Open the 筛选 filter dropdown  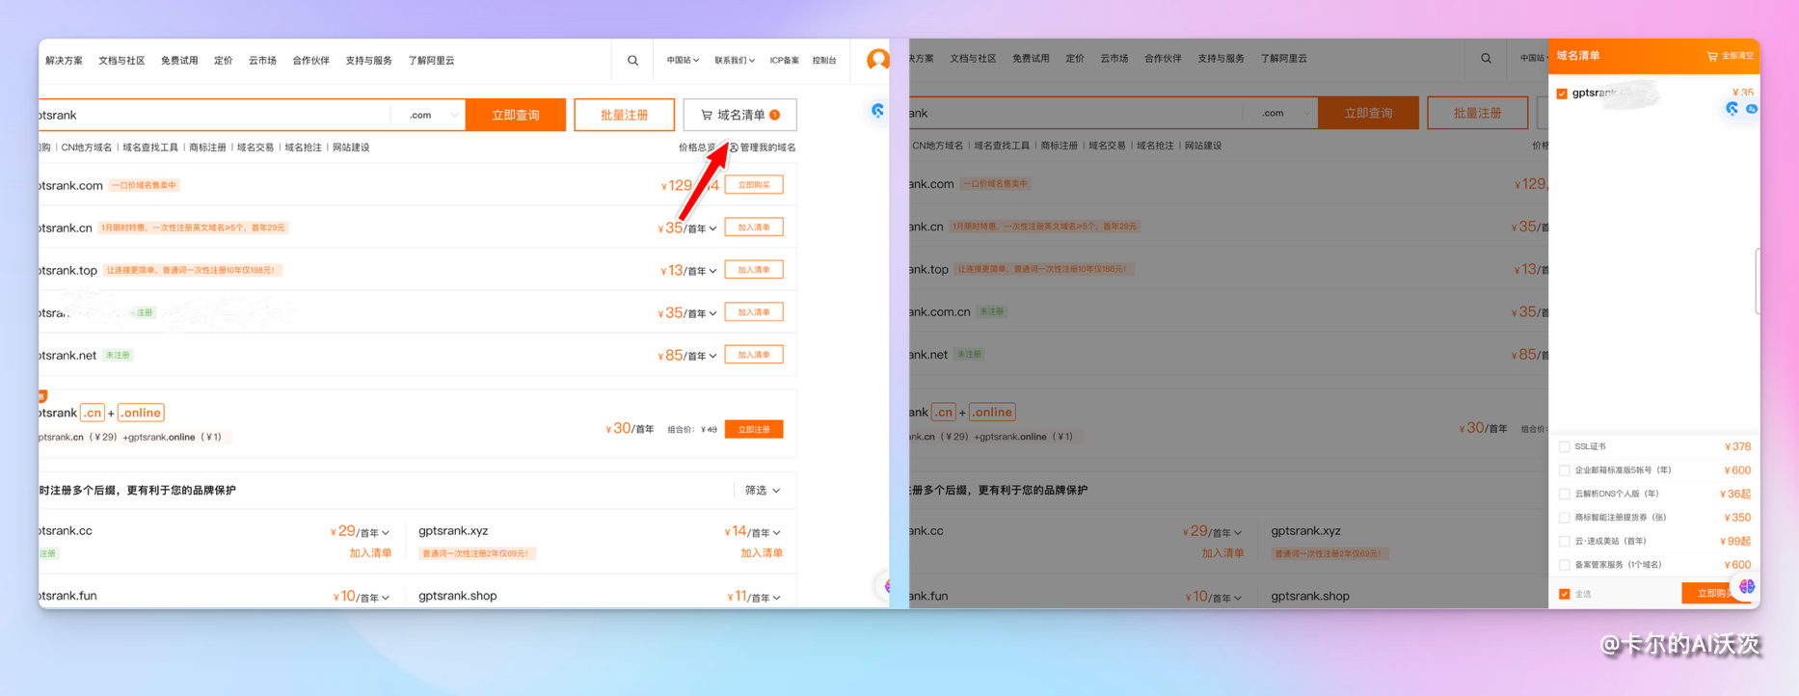pyautogui.click(x=763, y=491)
